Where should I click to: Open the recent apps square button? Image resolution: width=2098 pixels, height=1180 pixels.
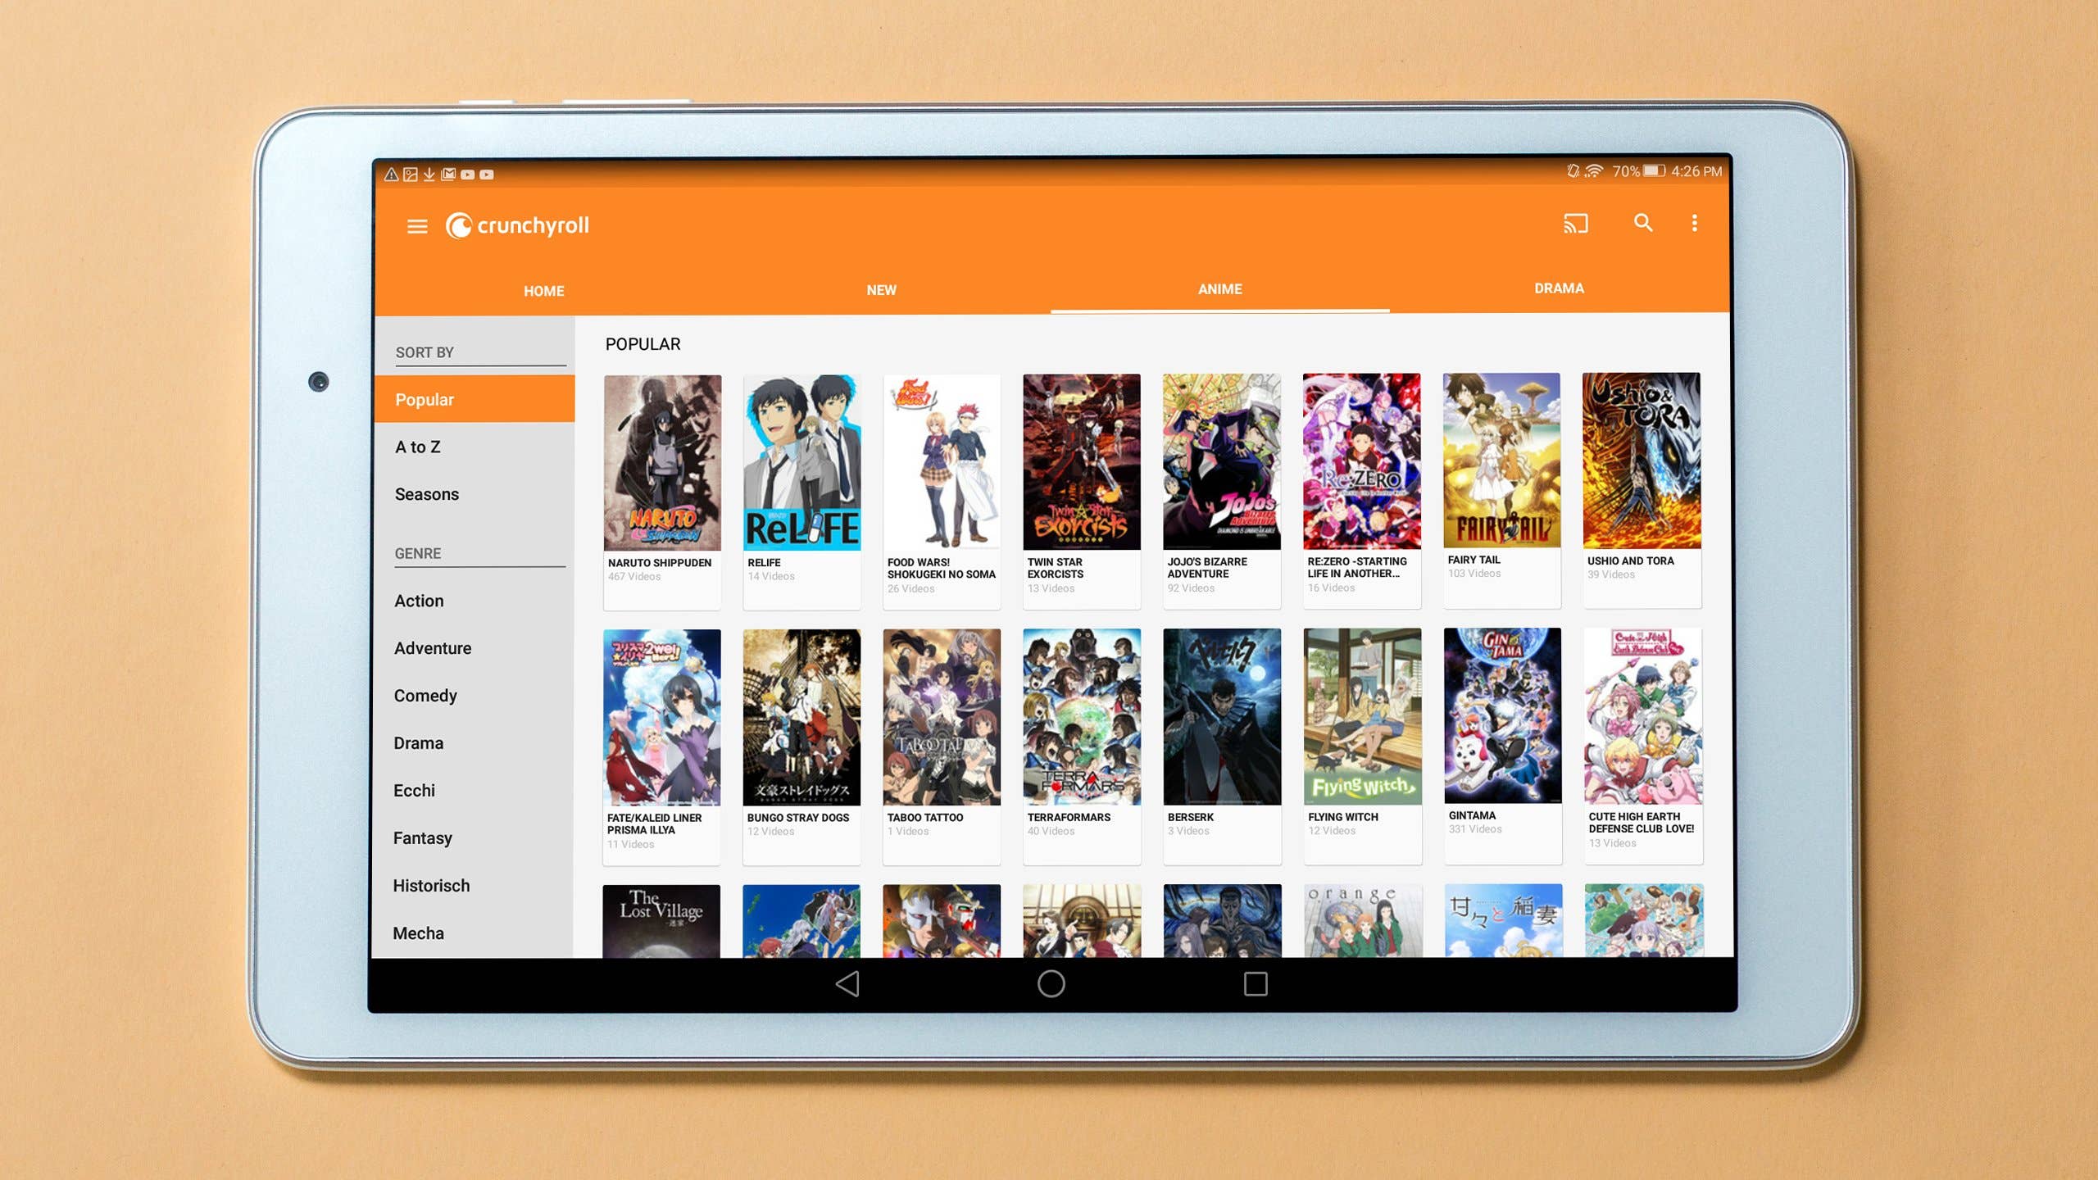[x=1255, y=983]
